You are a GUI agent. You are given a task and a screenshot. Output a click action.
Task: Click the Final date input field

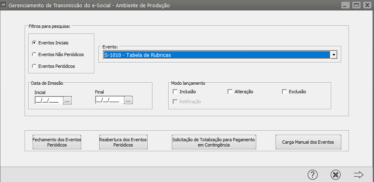tap(109, 100)
